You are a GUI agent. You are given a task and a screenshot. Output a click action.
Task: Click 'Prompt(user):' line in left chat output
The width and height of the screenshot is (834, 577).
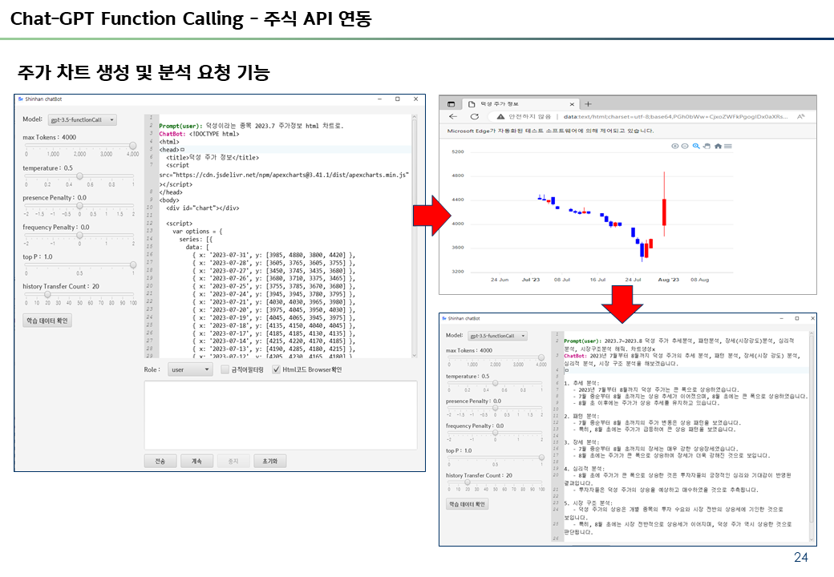tap(251, 126)
